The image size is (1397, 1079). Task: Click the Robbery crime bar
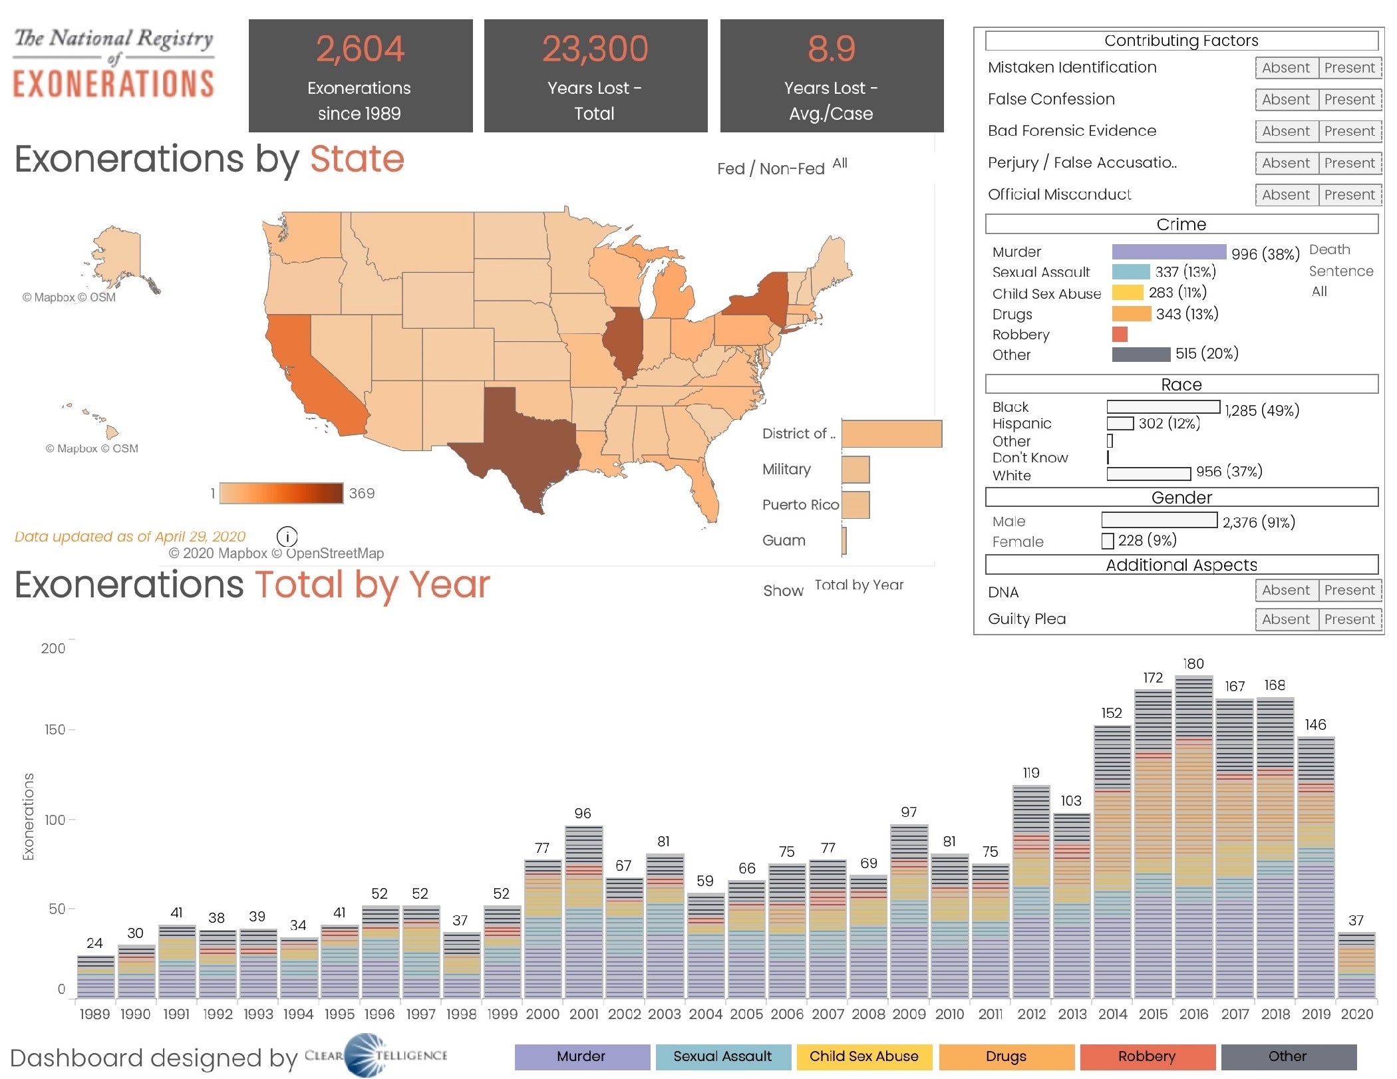(1120, 334)
